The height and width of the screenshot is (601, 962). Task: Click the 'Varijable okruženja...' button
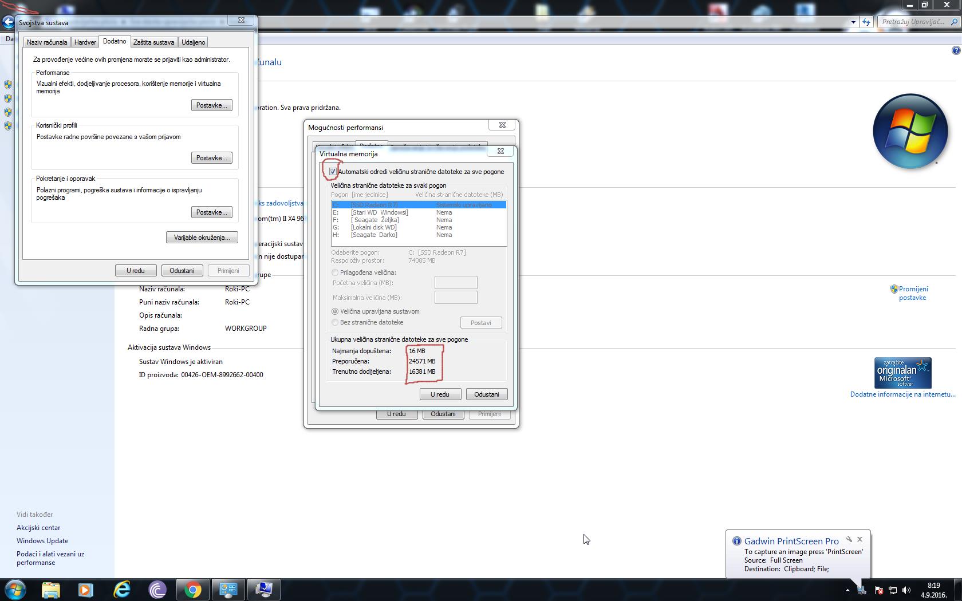pyautogui.click(x=202, y=238)
